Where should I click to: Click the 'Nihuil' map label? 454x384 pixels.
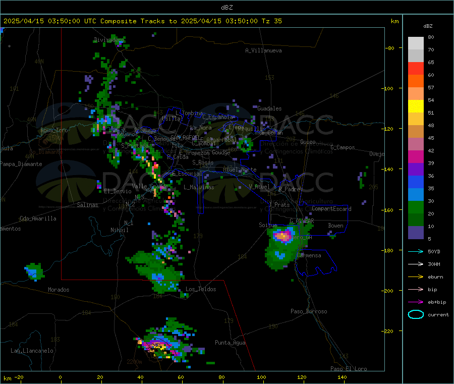tap(119, 230)
